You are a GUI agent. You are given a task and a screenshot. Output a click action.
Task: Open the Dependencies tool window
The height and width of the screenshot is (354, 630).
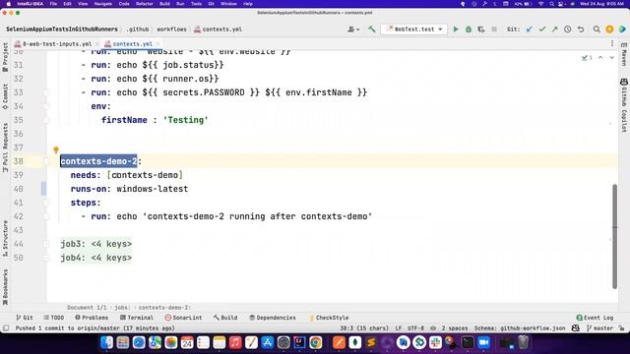coord(273,318)
